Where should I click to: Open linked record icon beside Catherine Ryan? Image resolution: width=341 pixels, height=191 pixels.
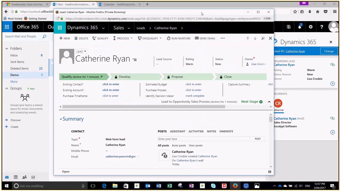[x=332, y=64]
